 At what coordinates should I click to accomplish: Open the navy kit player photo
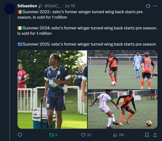[52, 90]
